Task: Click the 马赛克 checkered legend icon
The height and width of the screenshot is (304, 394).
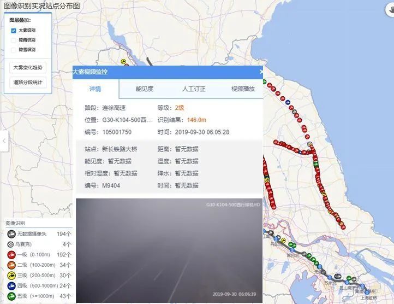Action: [x=10, y=244]
